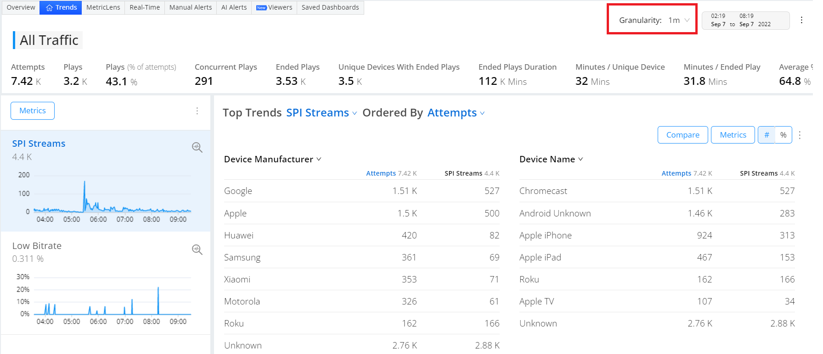823x354 pixels.
Task: Click the home icon on Trends tab
Action: click(x=50, y=8)
